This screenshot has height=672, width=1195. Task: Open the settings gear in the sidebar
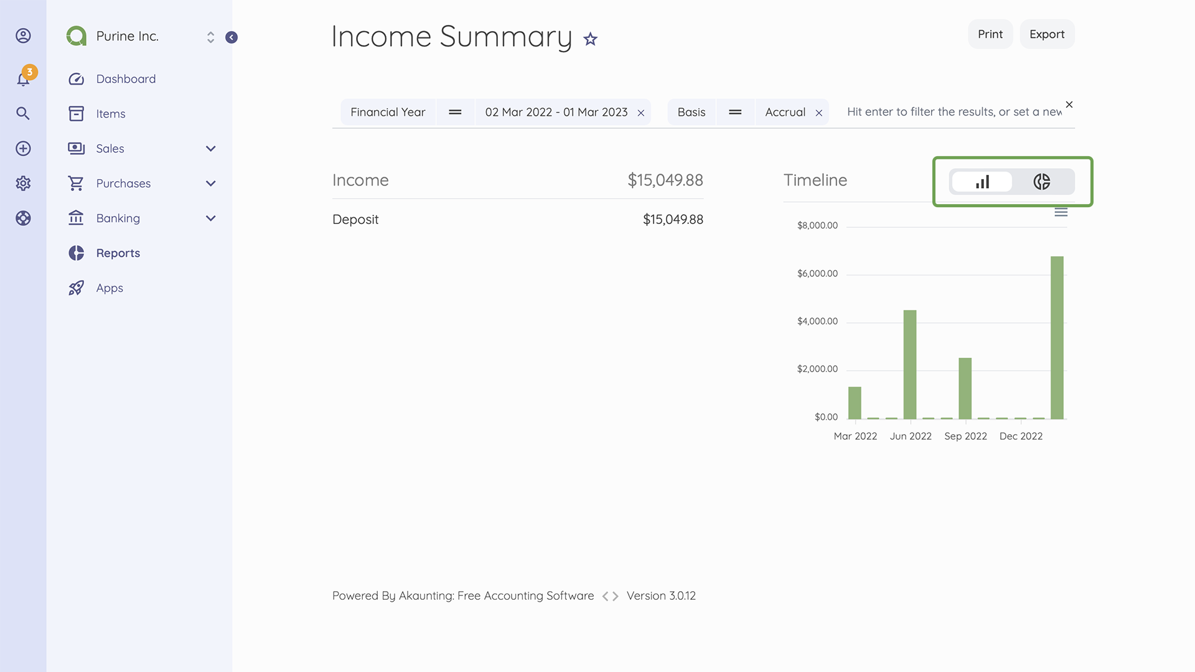23,183
